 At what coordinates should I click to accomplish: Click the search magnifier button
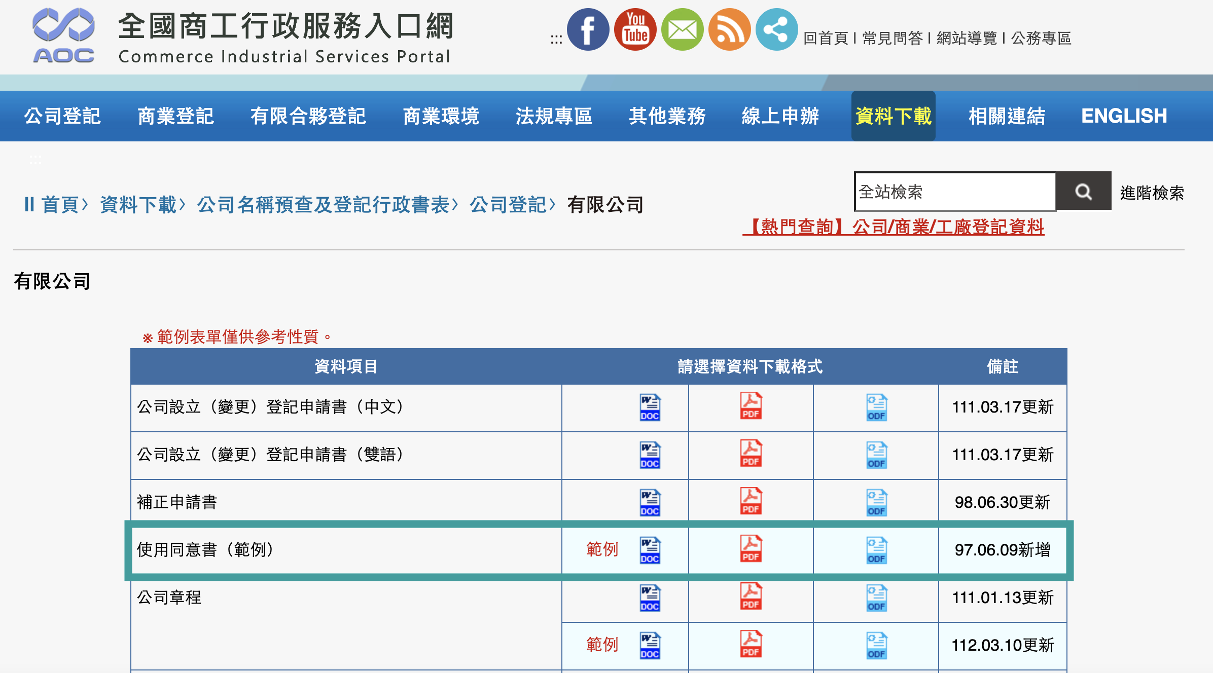(x=1084, y=191)
